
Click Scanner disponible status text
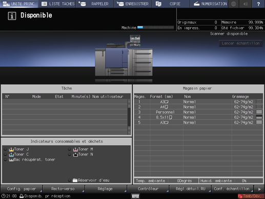click(229, 34)
